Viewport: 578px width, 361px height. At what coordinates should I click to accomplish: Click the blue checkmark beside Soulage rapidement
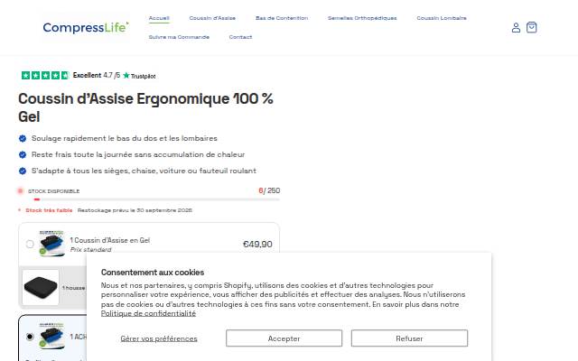point(23,138)
